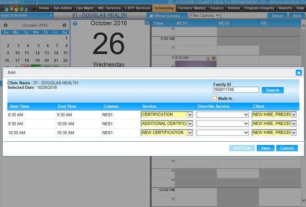Click the Family ID input field
The height and width of the screenshot is (207, 306).
point(236,90)
